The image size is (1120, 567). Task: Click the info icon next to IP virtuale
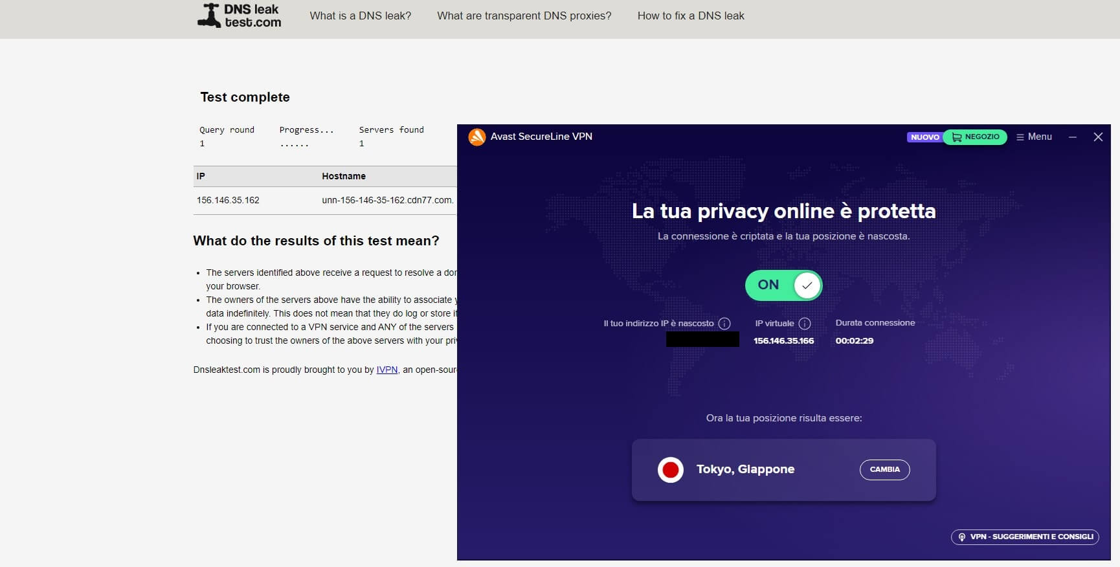[805, 323]
